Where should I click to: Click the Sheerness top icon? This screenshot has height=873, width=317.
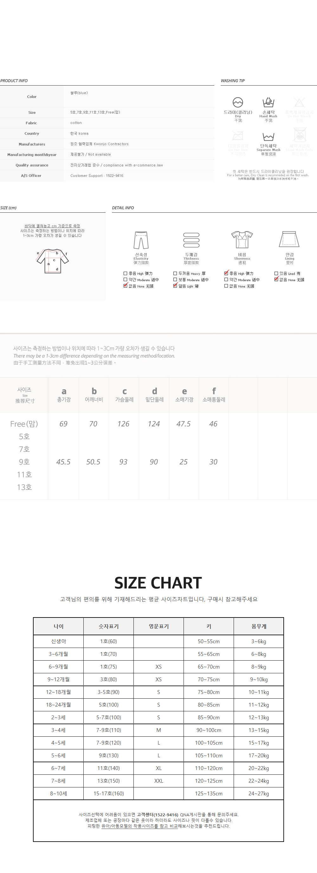click(242, 240)
